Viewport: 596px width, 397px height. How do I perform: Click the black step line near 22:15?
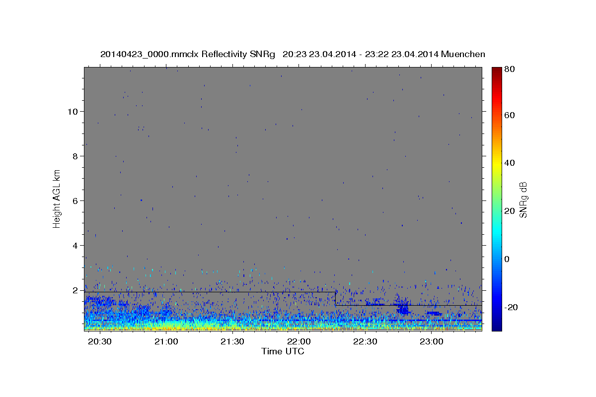[x=335, y=298]
